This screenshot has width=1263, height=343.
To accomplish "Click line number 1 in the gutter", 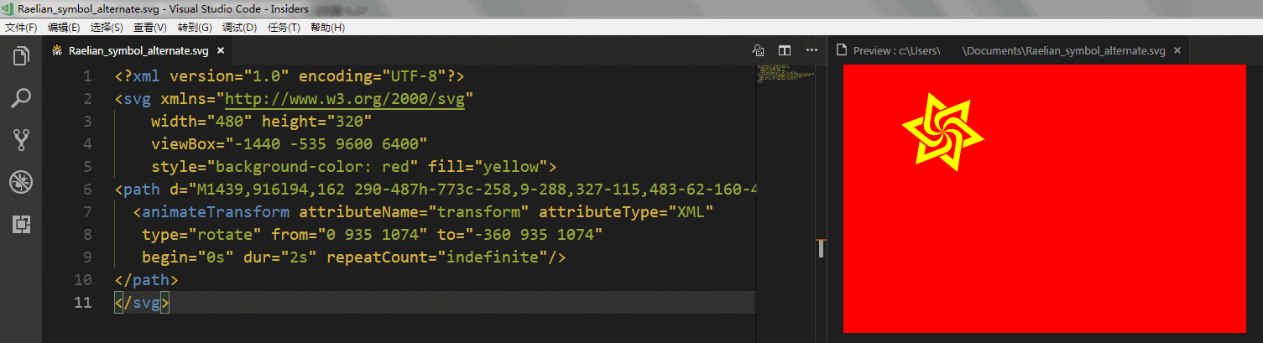I will [87, 76].
